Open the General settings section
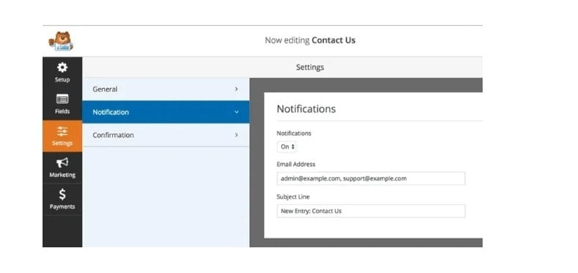578x273 pixels. coord(166,90)
